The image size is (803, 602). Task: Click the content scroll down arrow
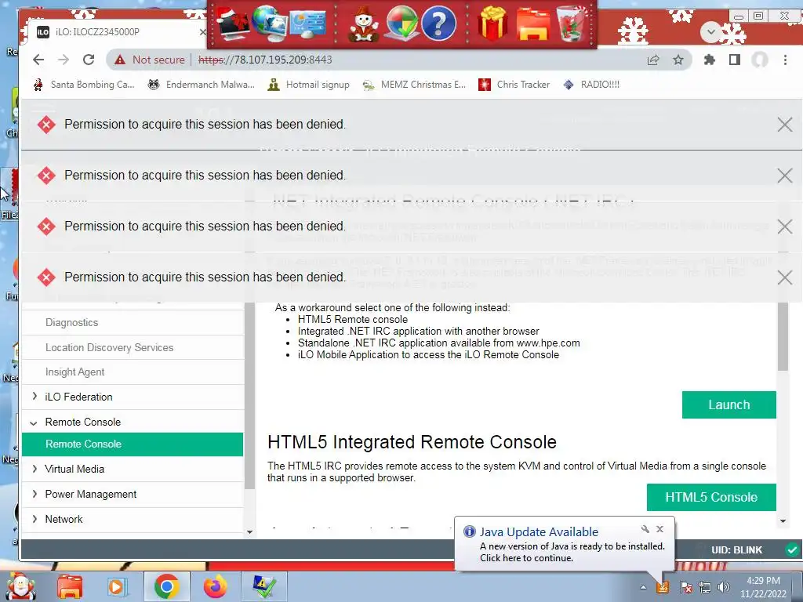point(783,521)
